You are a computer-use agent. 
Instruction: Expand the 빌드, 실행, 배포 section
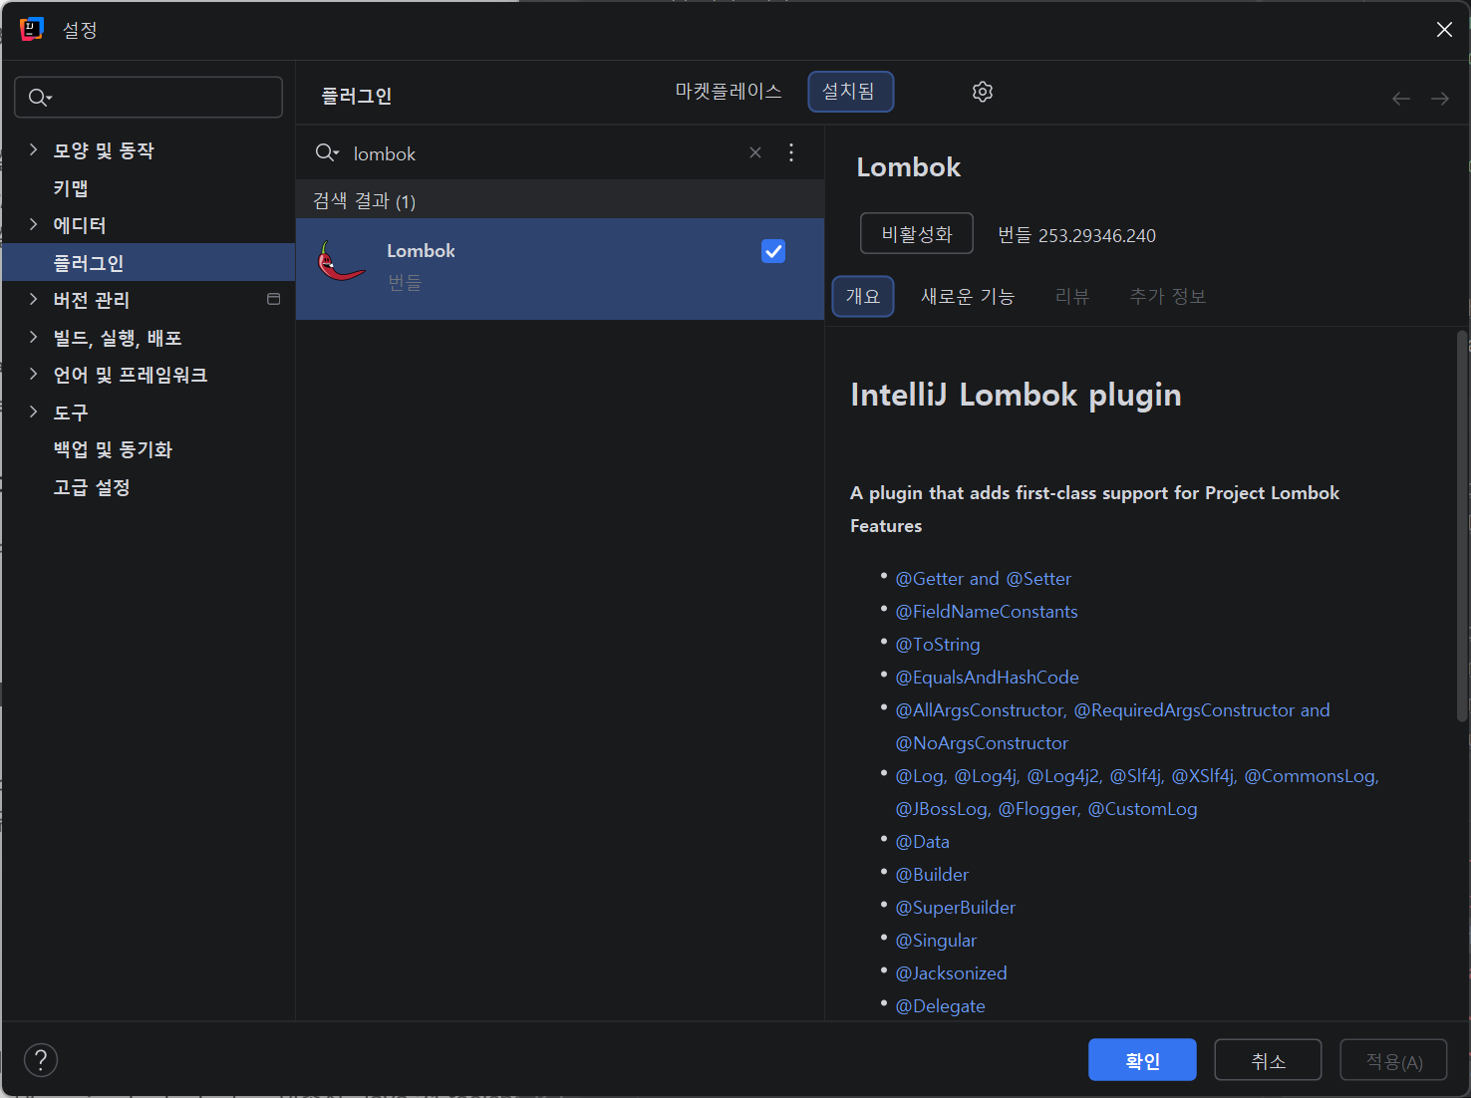[33, 337]
